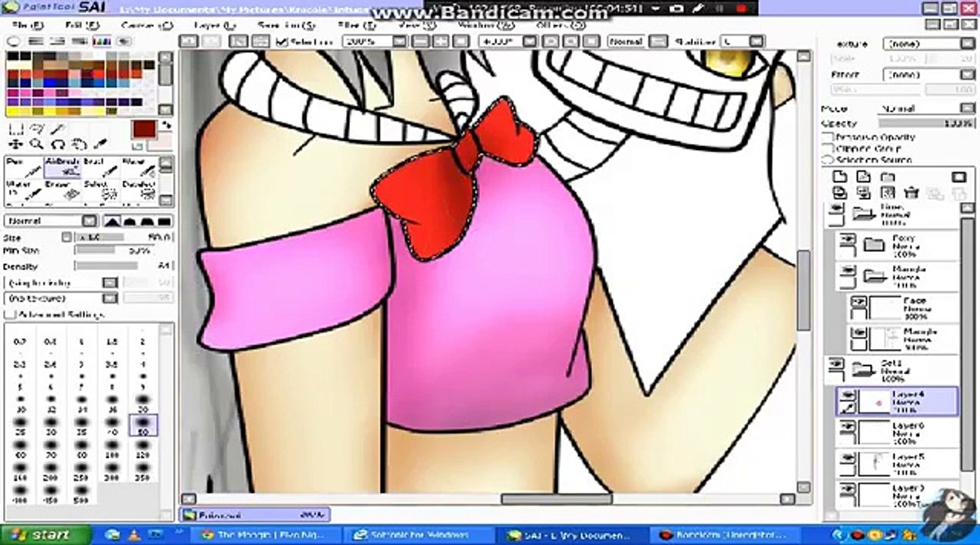980x545 pixels.
Task: Select the Hand pan tool
Action: point(79,144)
